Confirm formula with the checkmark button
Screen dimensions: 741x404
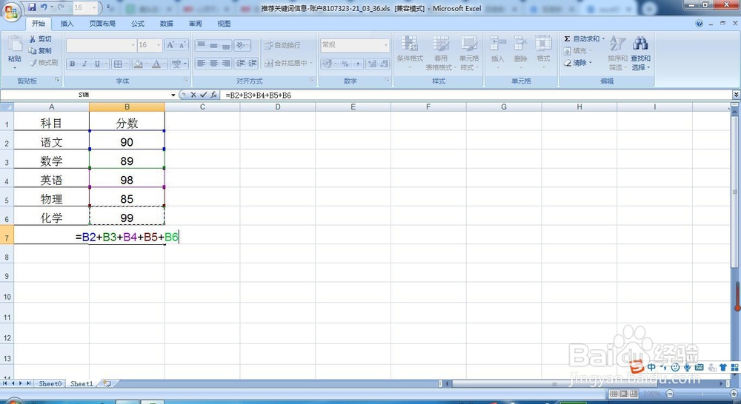click(203, 95)
